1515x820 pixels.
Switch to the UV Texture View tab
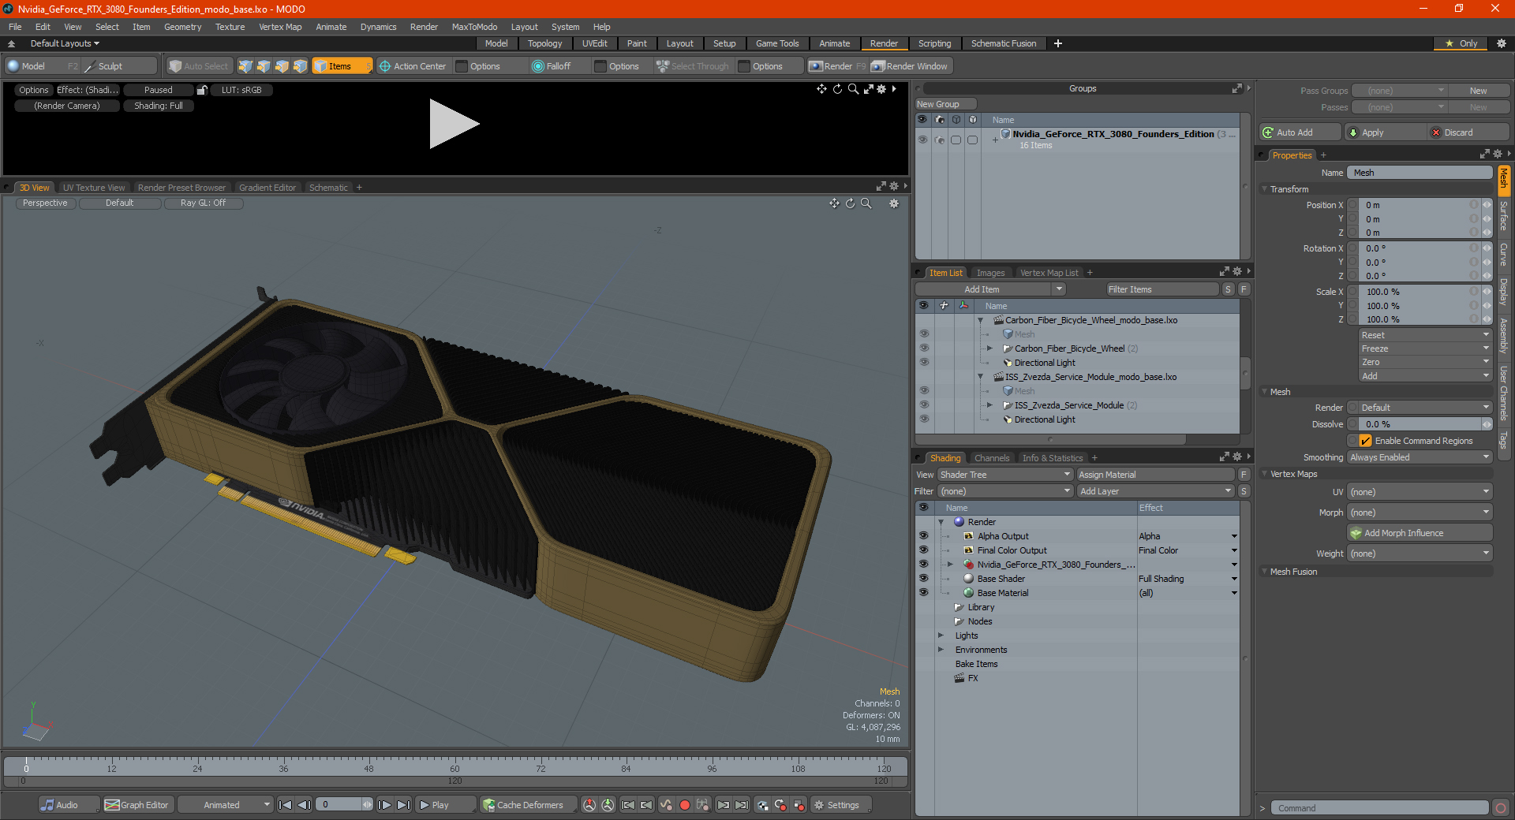93,188
